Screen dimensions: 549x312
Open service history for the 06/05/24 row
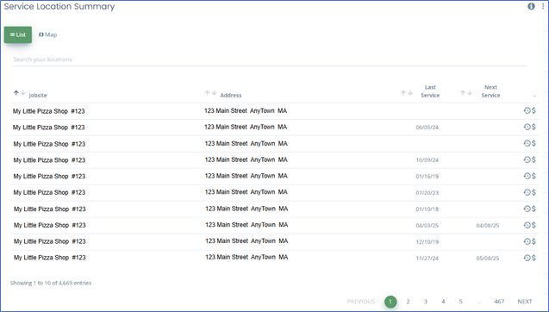coord(527,127)
